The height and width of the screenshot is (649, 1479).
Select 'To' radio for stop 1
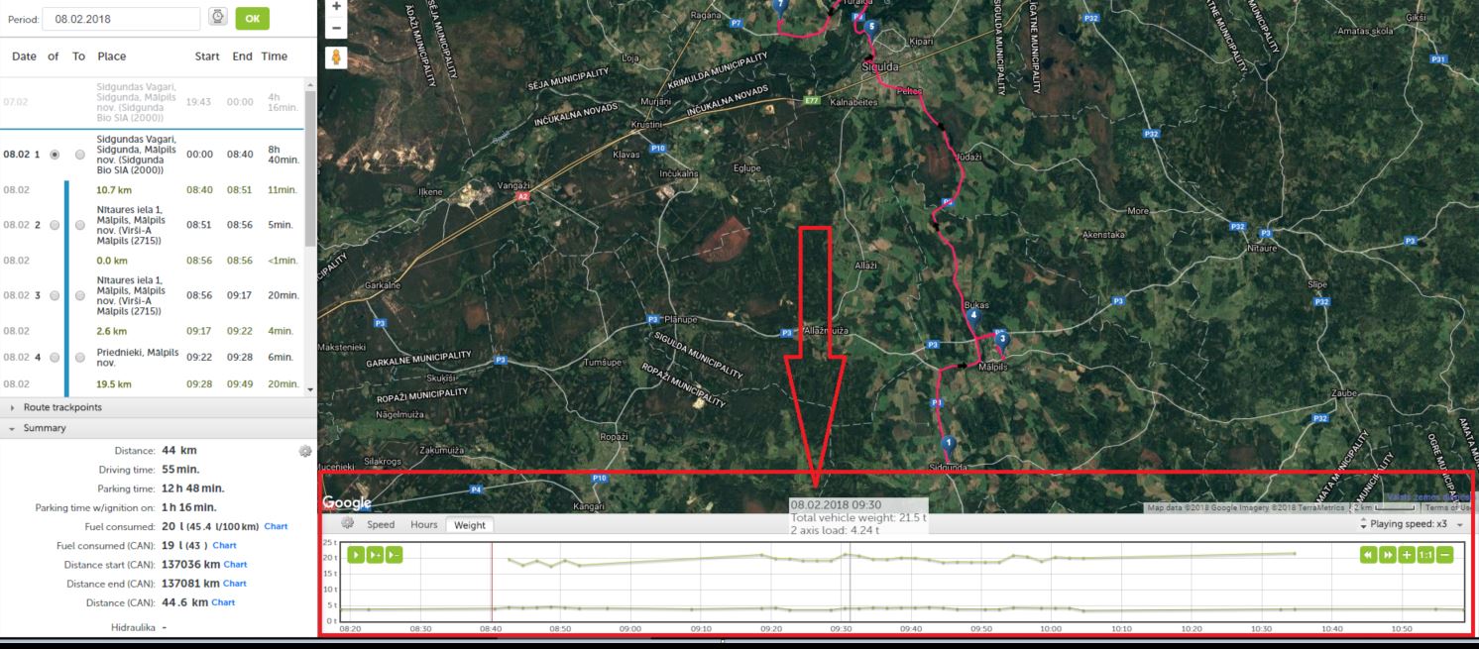(x=80, y=155)
